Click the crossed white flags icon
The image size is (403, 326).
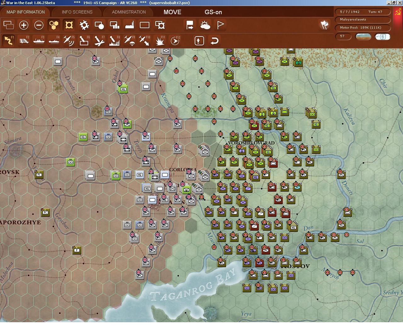(x=324, y=25)
